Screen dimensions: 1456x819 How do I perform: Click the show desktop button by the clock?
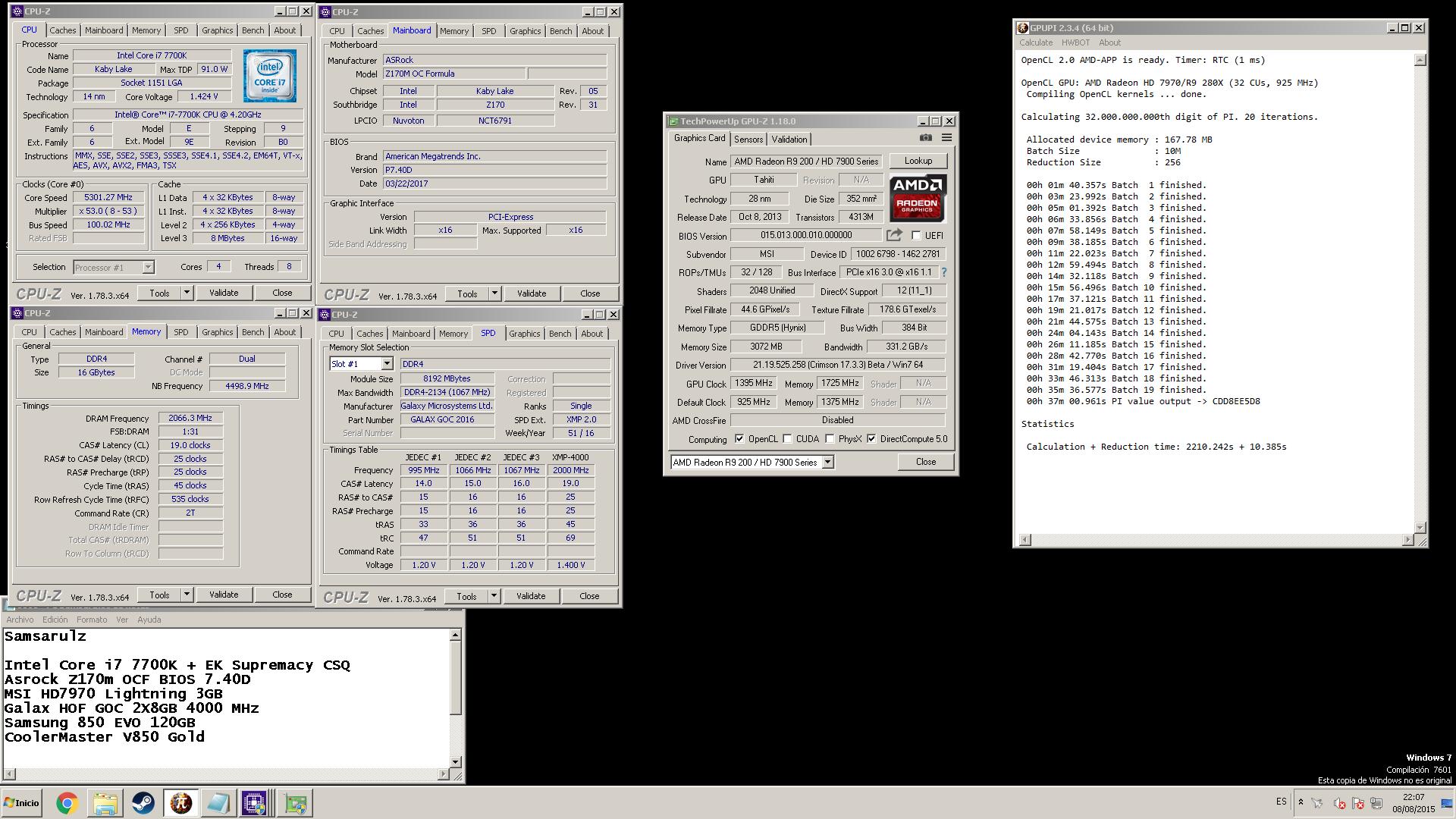[1446, 803]
